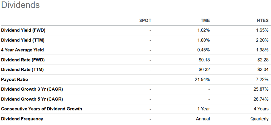The width and height of the screenshot is (271, 125).
Task: Click NTES's Quarterly dividend frequency cell
Action: 260,119
